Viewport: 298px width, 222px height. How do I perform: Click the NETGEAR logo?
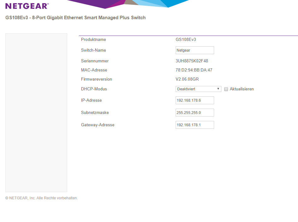pyautogui.click(x=27, y=6)
